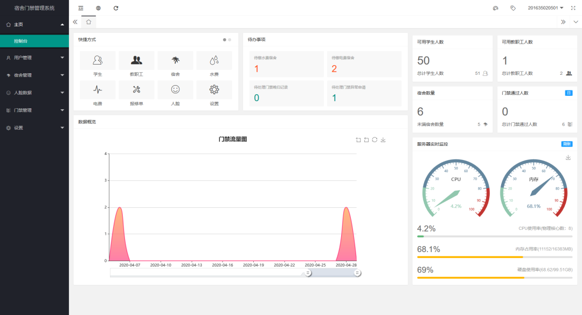Open the 人脸 shortcut
This screenshot has height=315, width=582.
(x=176, y=94)
